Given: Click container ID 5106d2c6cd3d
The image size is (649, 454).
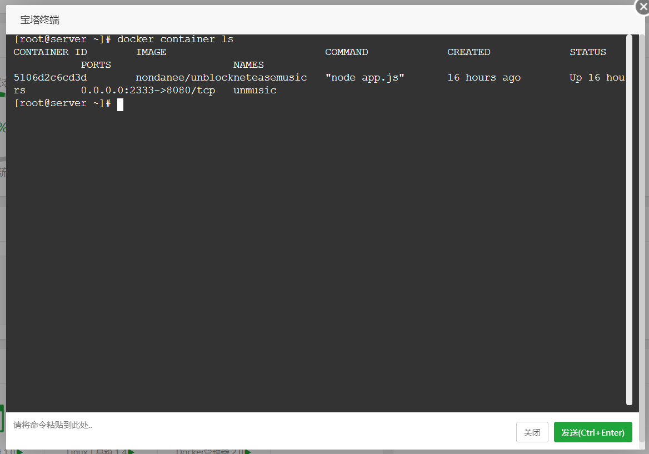Looking at the screenshot, I should 50,77.
